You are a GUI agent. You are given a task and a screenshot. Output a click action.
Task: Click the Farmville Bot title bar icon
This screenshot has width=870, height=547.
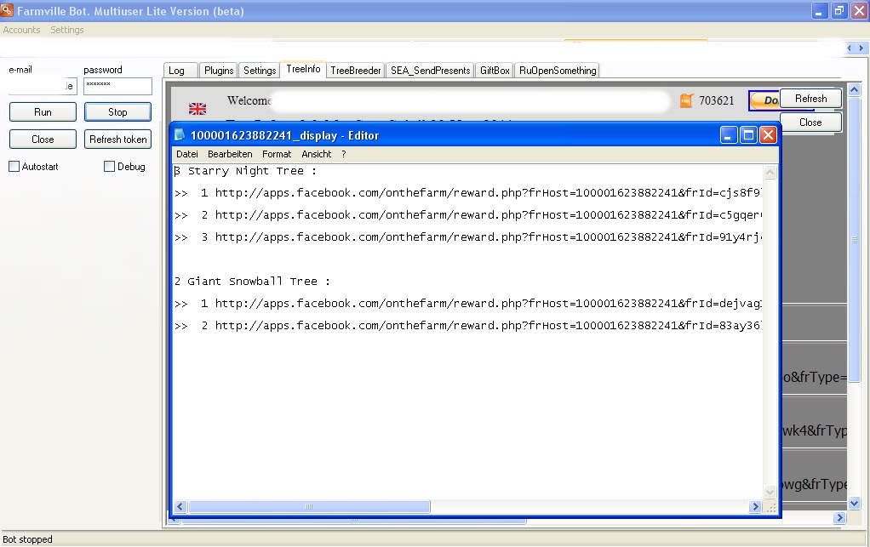pyautogui.click(x=7, y=10)
